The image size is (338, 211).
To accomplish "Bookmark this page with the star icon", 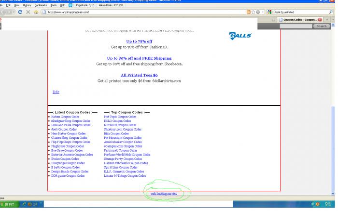I will (x=253, y=12).
